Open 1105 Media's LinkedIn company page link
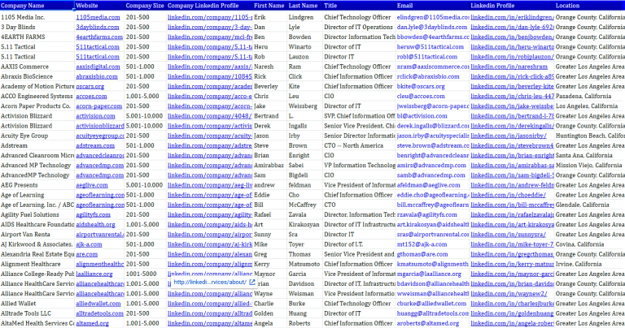The height and width of the screenshot is (328, 625). [210, 18]
